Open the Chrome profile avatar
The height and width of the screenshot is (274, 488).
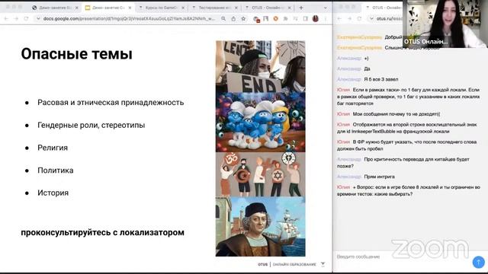coord(315,18)
